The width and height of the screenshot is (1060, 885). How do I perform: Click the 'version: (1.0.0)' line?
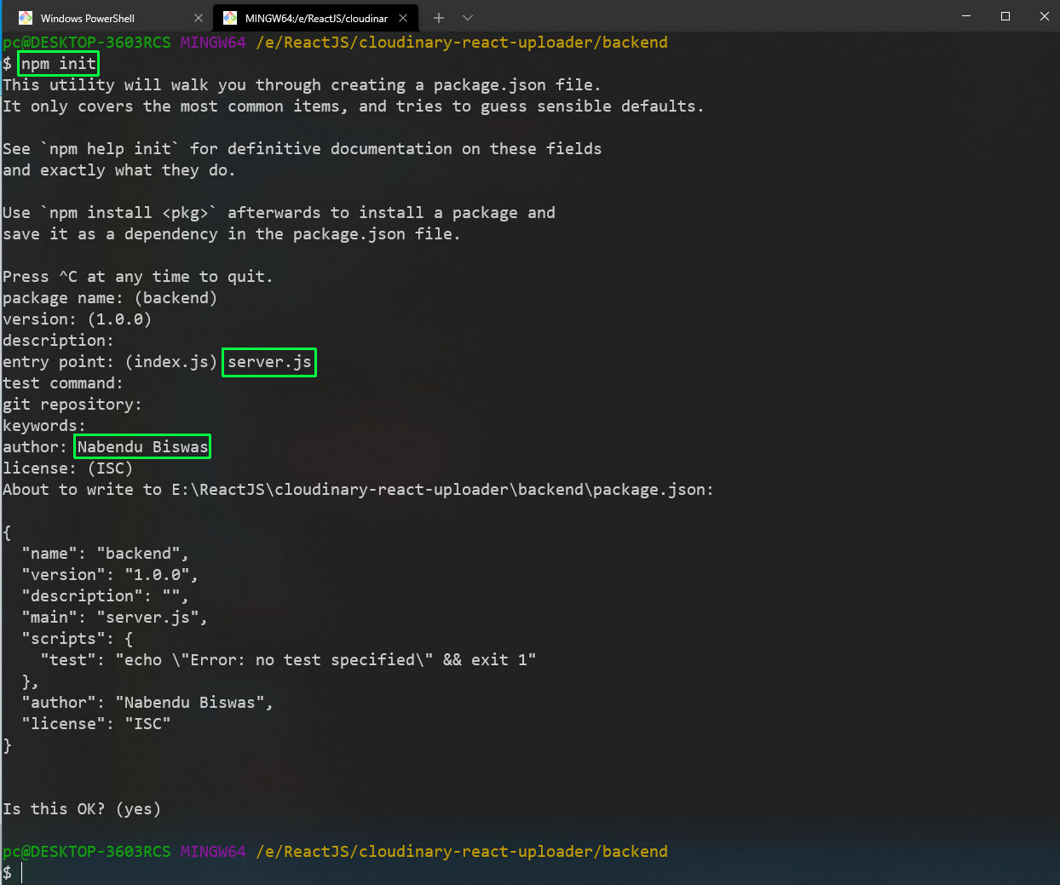[77, 319]
